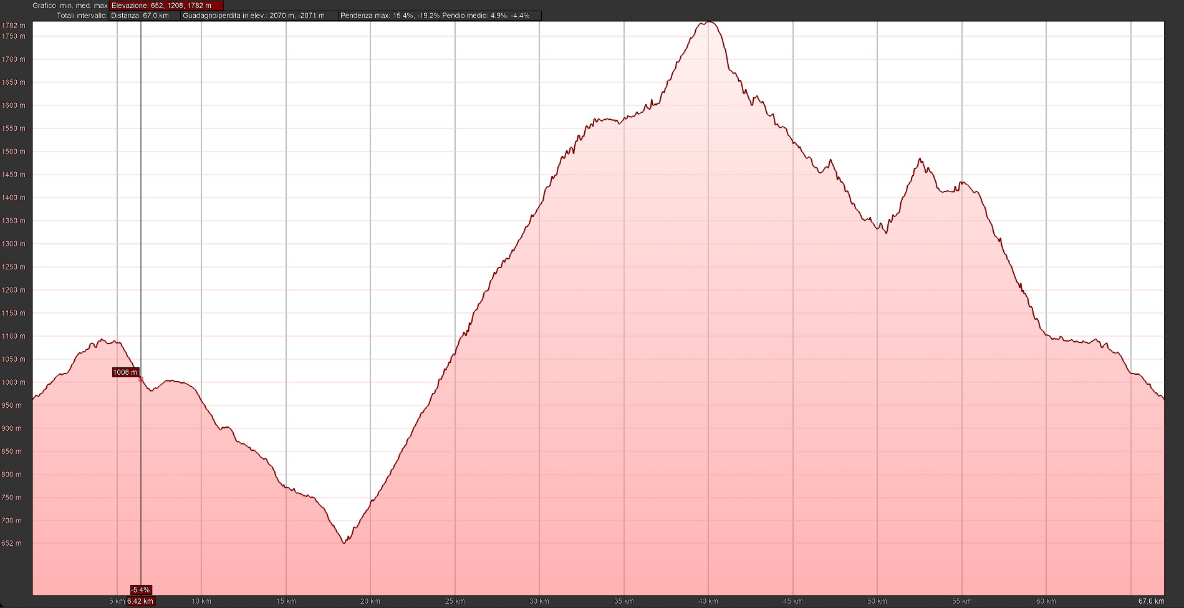
Task: Click the 1500 m label on the elevation axis
Action: pyautogui.click(x=14, y=152)
